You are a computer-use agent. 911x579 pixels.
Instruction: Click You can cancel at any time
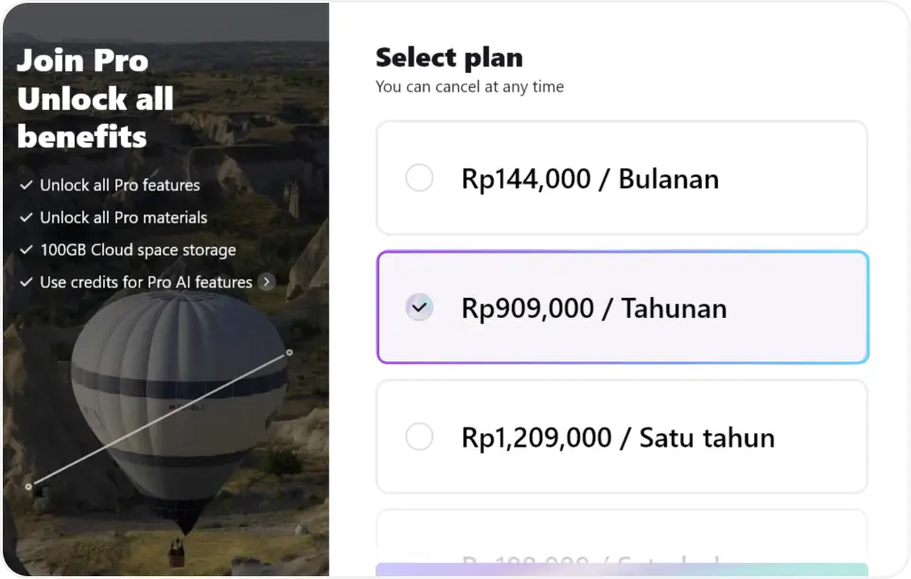pyautogui.click(x=469, y=86)
